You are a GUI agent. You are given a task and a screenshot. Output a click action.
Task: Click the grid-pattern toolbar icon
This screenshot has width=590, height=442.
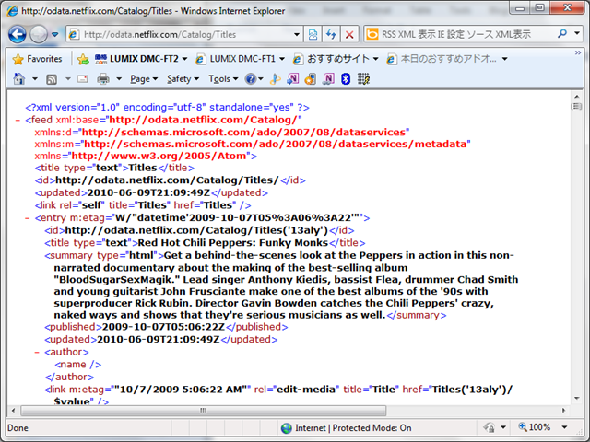pyautogui.click(x=363, y=78)
